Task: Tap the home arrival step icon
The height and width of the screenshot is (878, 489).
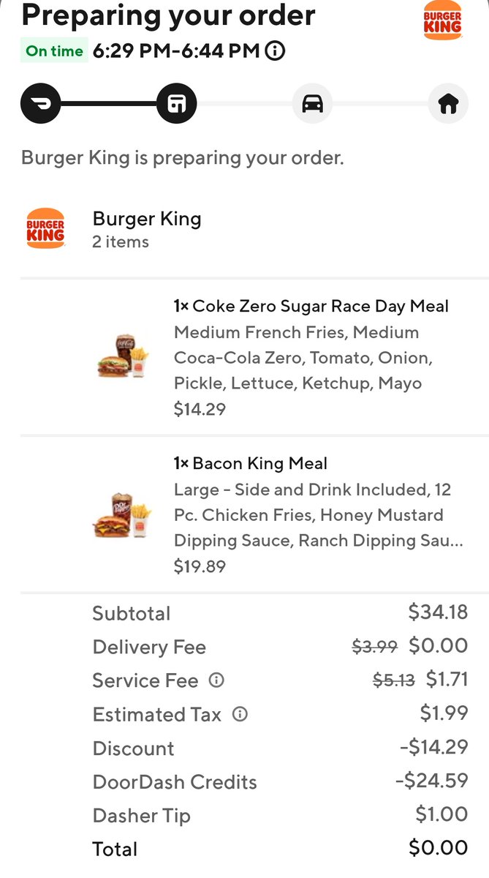Action: (x=447, y=104)
